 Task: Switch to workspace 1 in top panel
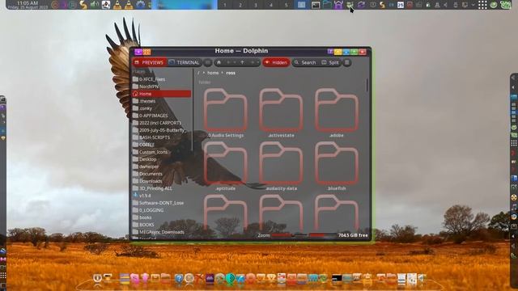[x=225, y=5]
